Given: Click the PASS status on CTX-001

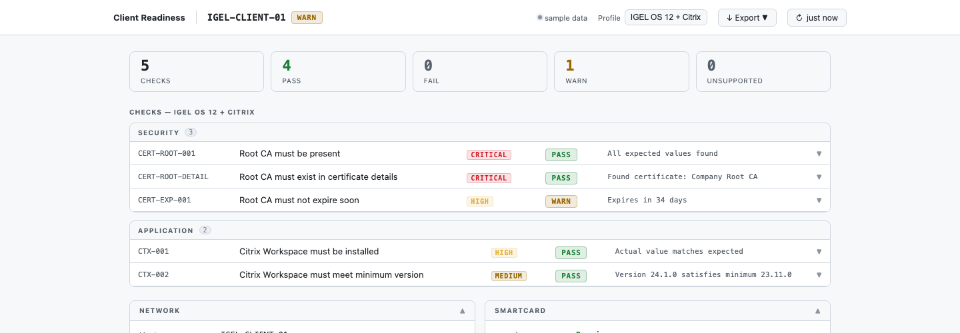Looking at the screenshot, I should click(571, 252).
